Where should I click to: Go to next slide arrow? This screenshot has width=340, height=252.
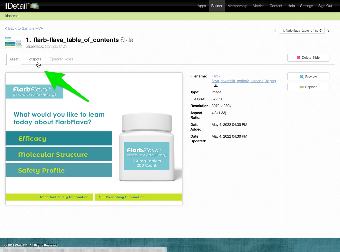pos(328,31)
